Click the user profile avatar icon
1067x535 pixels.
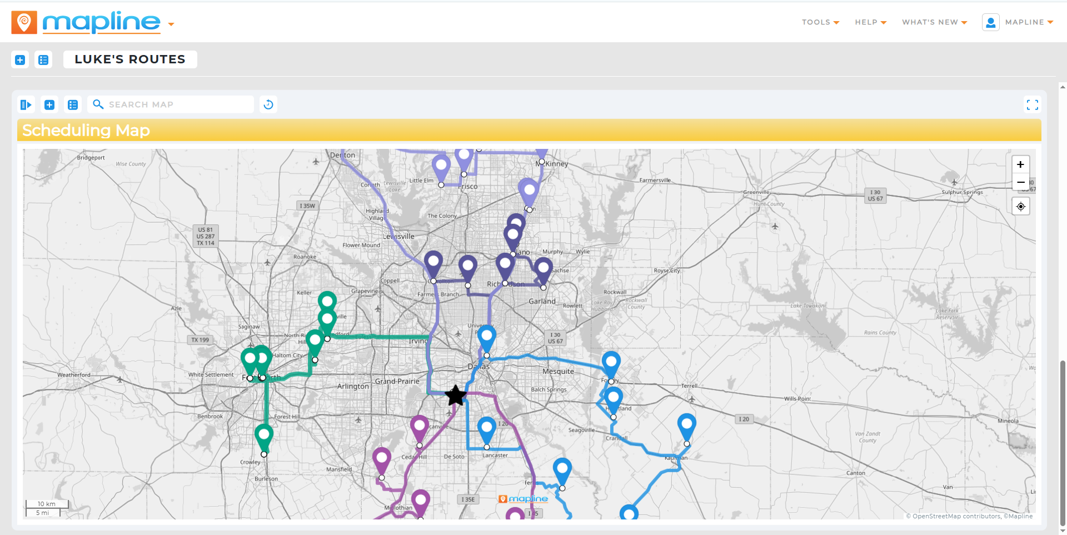tap(991, 22)
